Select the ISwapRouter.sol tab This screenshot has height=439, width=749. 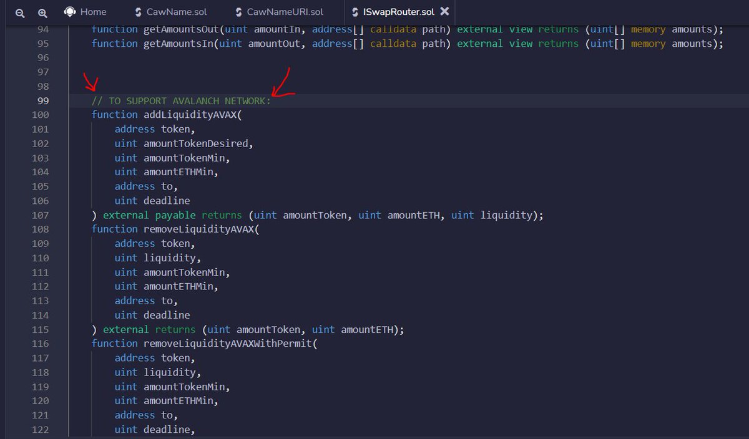click(399, 12)
